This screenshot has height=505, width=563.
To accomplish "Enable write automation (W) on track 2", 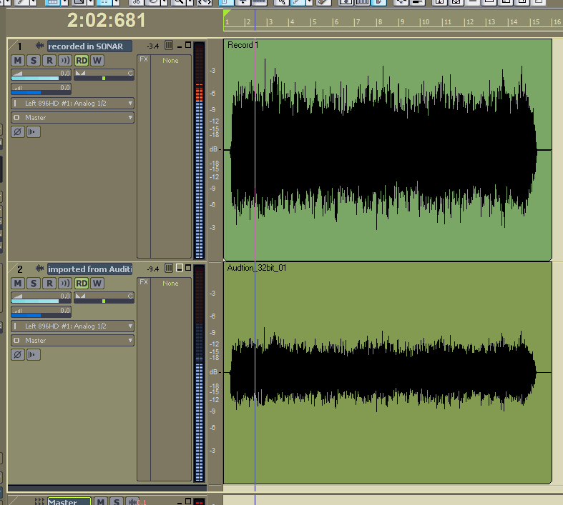I will (x=97, y=284).
